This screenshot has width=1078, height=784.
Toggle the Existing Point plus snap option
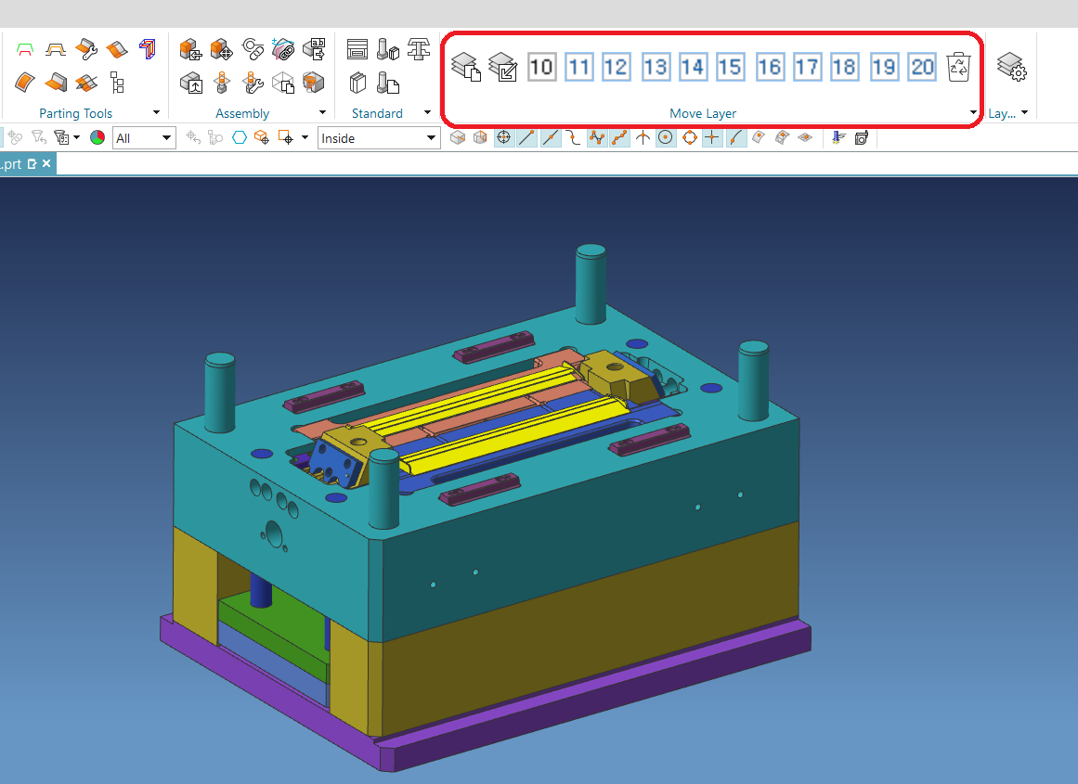pos(712,137)
